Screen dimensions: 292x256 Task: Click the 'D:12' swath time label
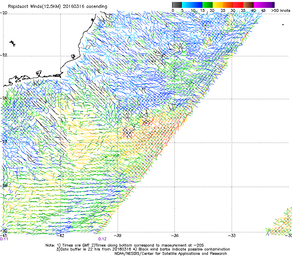(x=103, y=239)
